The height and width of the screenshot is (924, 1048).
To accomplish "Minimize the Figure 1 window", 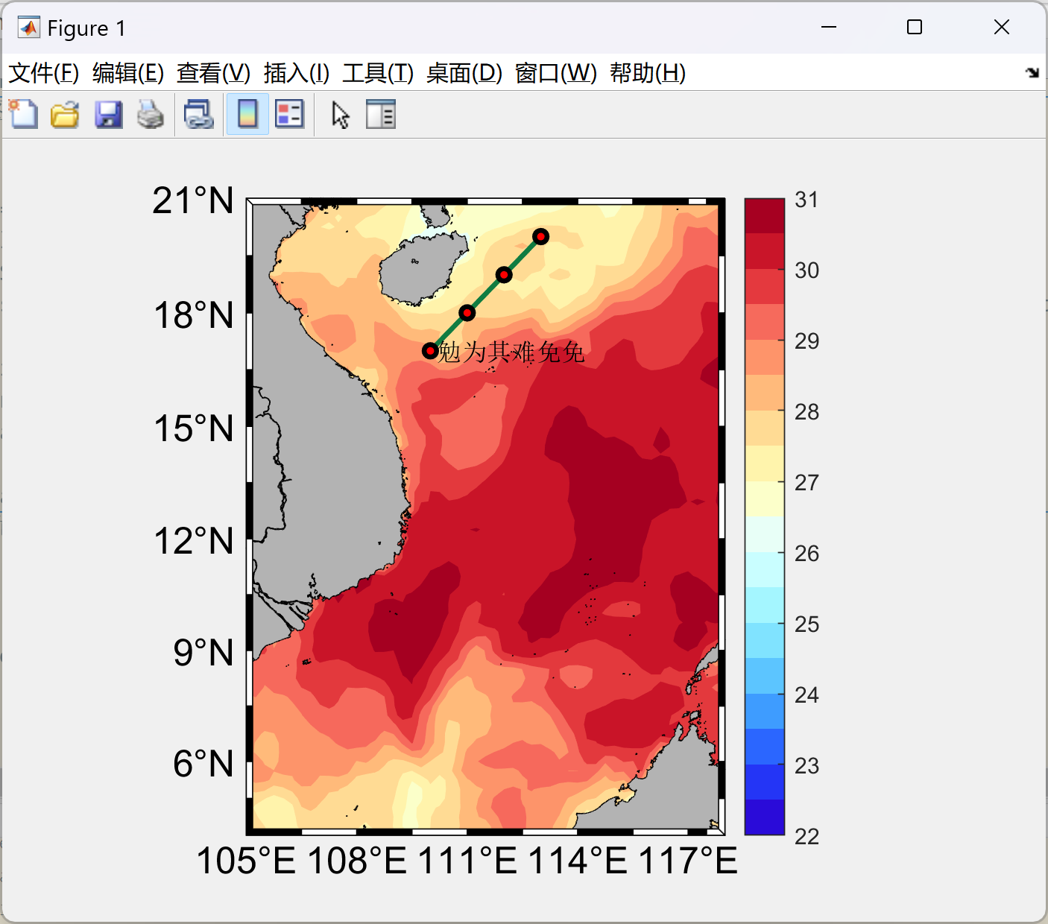I will pos(829,28).
